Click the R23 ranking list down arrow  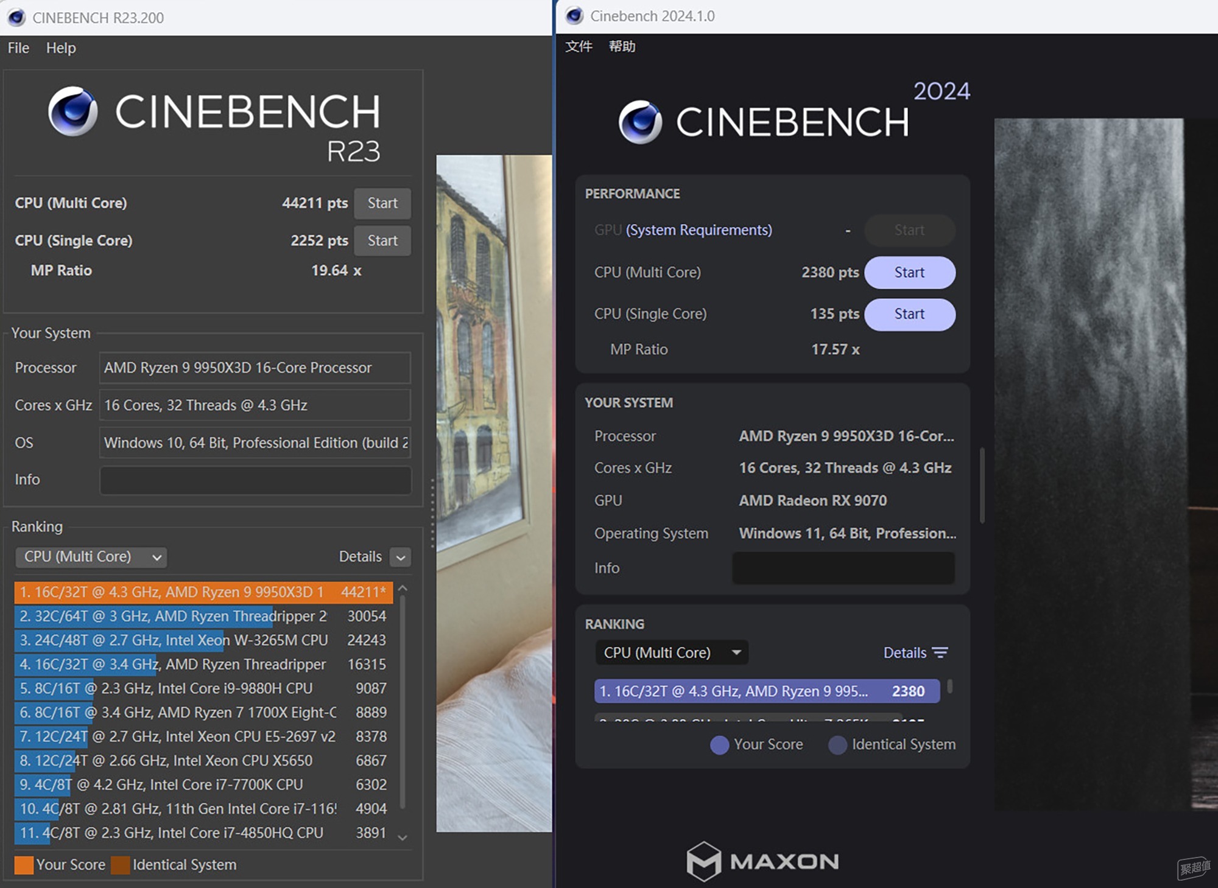(402, 837)
